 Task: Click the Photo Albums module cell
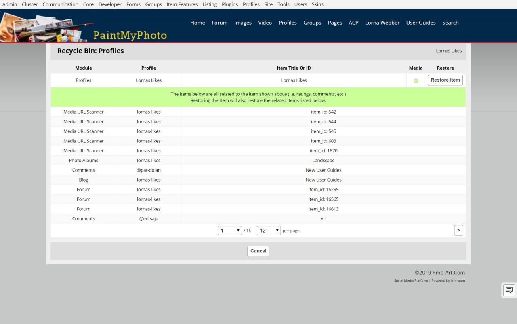pos(84,161)
